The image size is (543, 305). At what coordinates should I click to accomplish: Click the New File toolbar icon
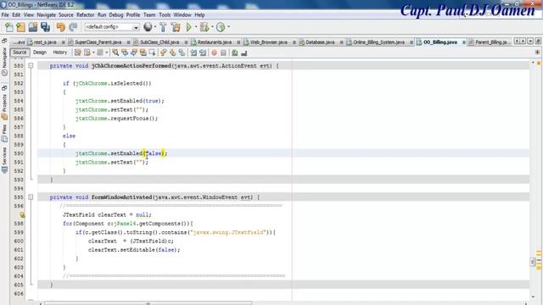click(9, 27)
